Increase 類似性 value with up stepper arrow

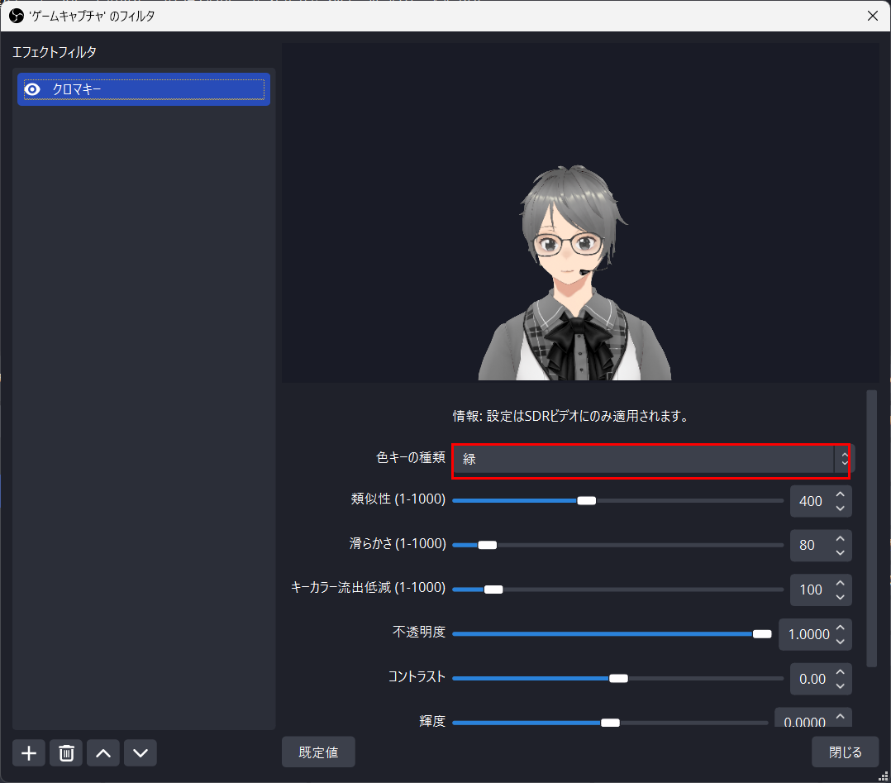(x=841, y=494)
